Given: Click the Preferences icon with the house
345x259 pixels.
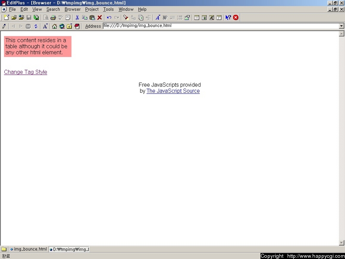Looking at the screenshot, I should 188,18.
